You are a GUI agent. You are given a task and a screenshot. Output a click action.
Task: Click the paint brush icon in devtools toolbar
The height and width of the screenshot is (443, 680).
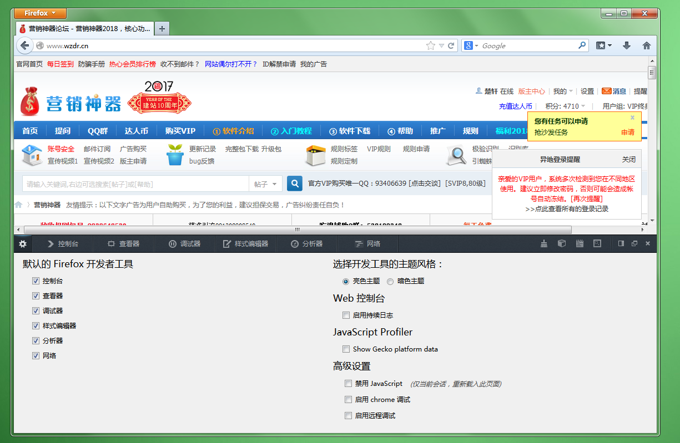[545, 243]
